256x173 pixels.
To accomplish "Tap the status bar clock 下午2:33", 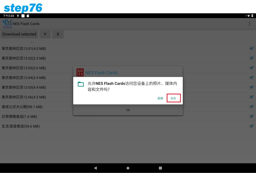I will (8, 16).
